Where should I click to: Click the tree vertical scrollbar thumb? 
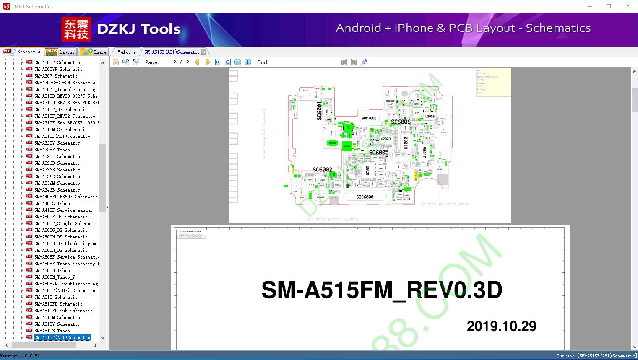[x=102, y=178]
